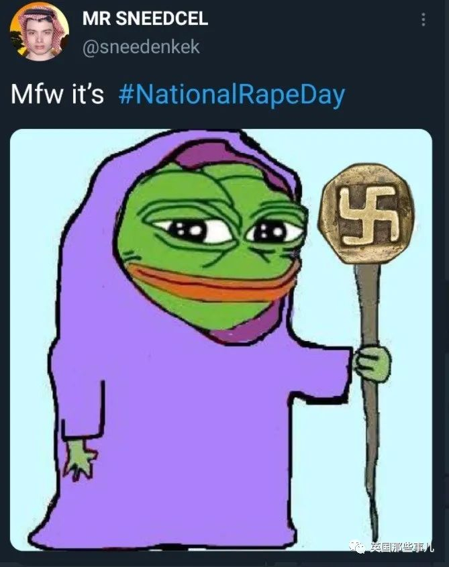Viewport: 449px width, 567px height.
Task: Open the three-dot more options menu
Action: (423, 20)
